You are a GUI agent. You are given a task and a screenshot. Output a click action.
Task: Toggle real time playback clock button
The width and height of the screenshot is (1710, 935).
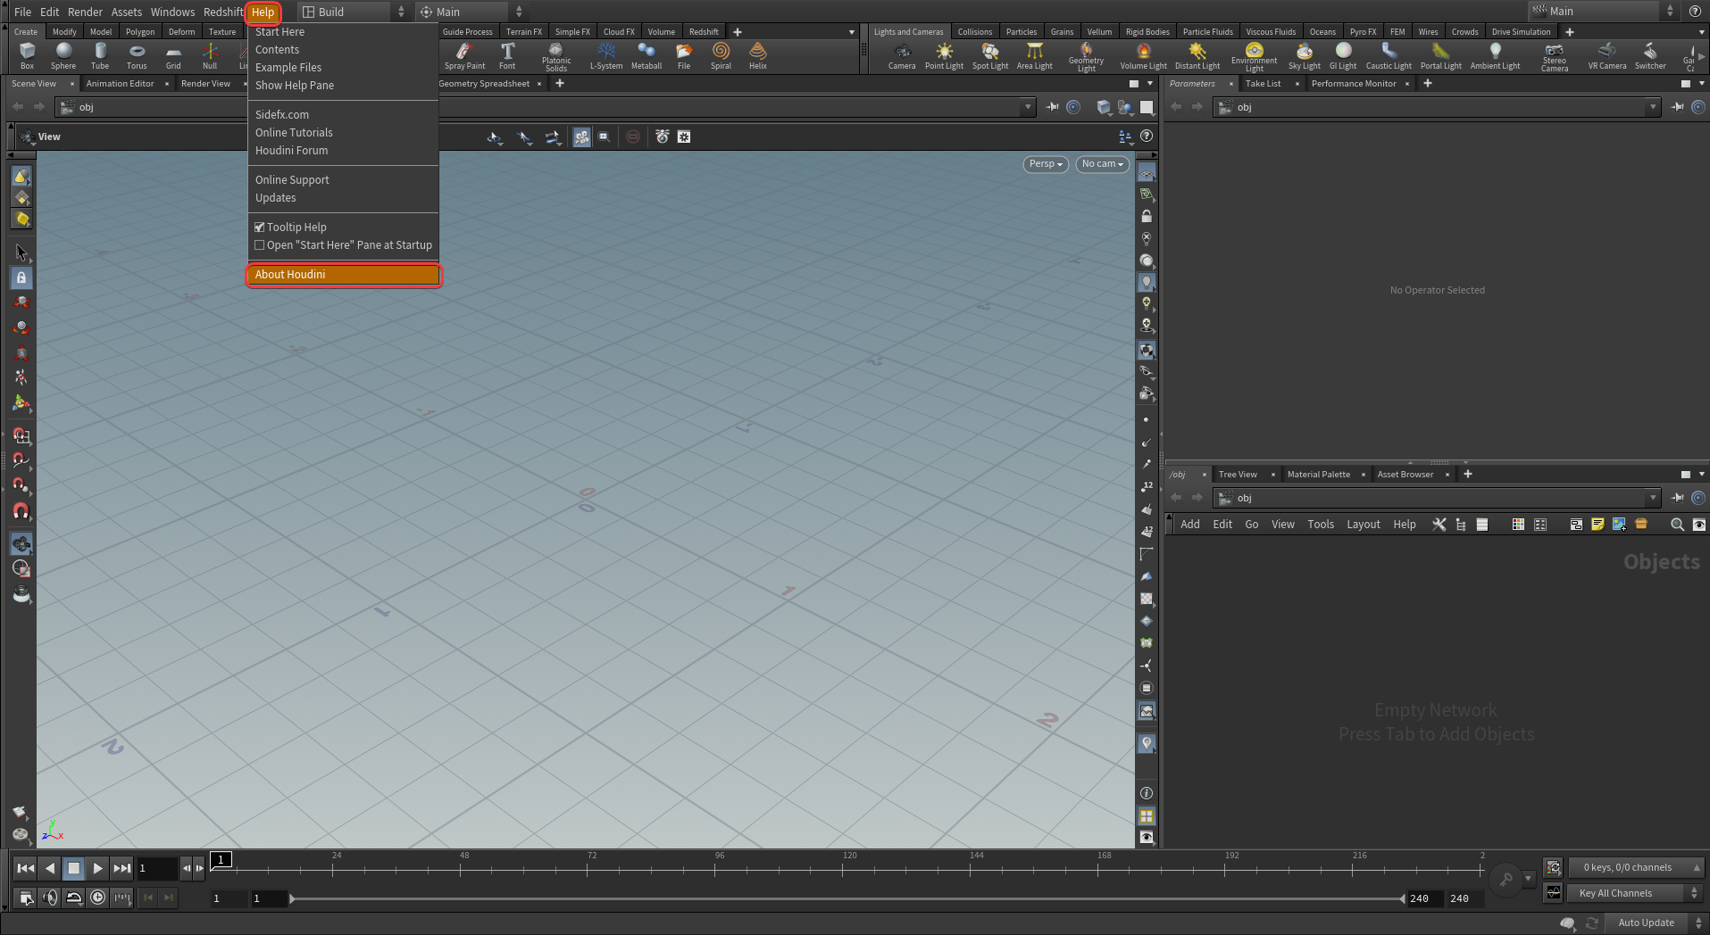97,898
